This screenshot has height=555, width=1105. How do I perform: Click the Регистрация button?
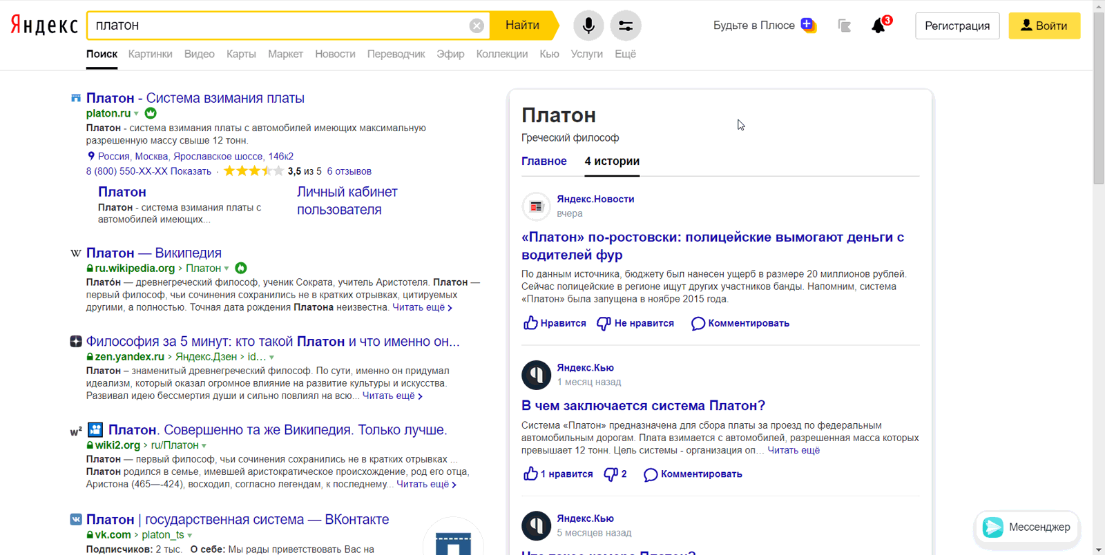[957, 26]
